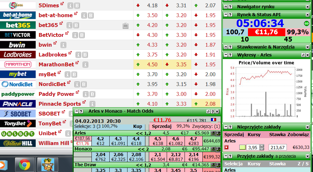This screenshot has height=172, width=313.
Task: Edit the 3,95 odds input field
Action: [x=253, y=147]
